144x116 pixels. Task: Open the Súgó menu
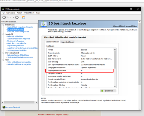coord(38,13)
